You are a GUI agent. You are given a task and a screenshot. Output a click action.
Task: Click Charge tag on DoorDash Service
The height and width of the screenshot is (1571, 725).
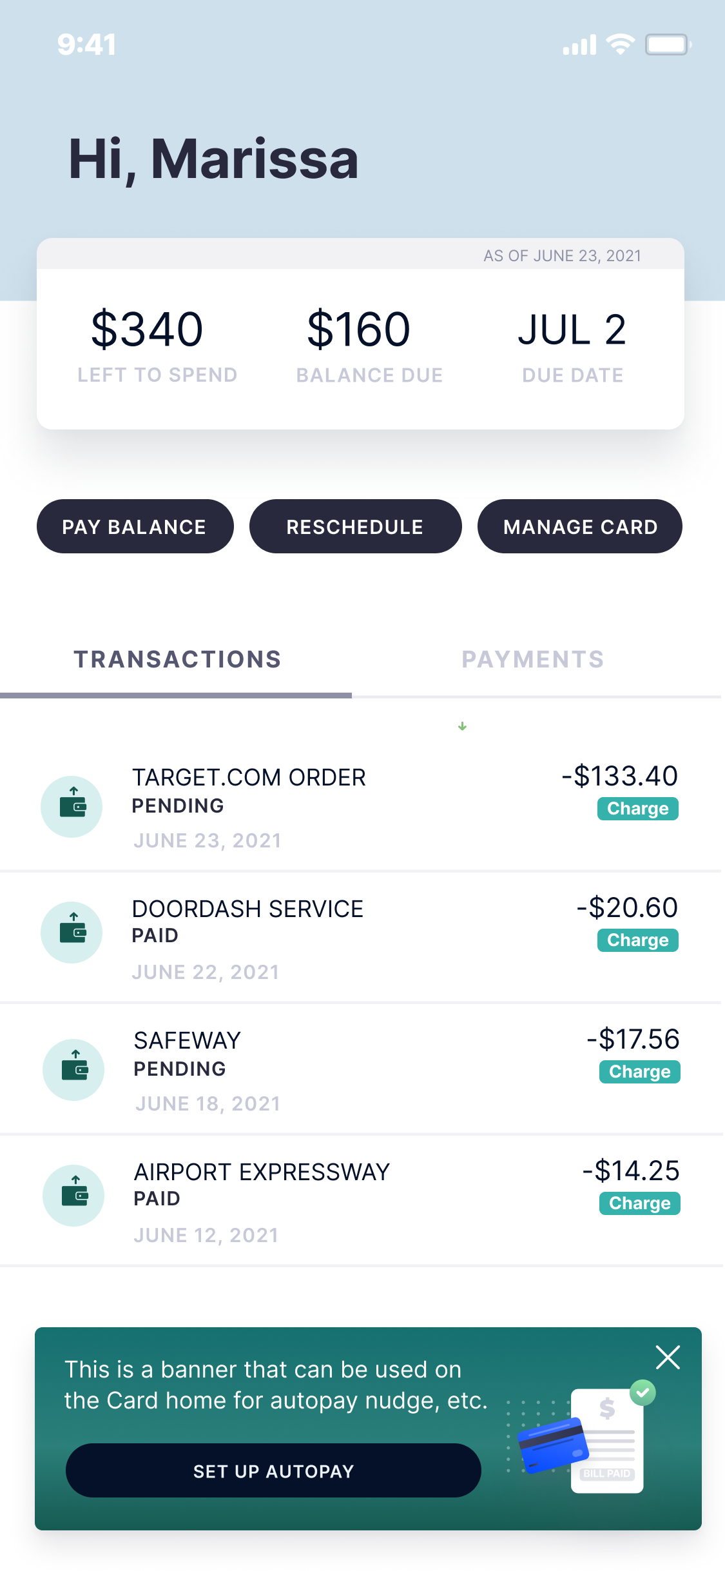pos(637,940)
